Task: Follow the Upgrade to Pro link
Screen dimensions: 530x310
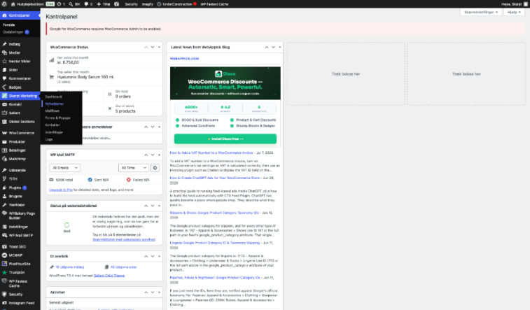Action: point(61,190)
